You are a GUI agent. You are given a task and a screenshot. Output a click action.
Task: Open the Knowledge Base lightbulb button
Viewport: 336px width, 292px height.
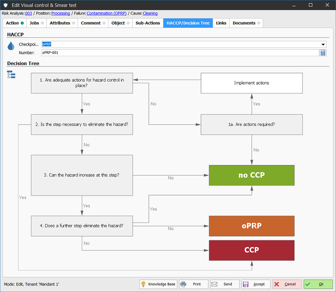(x=158, y=284)
